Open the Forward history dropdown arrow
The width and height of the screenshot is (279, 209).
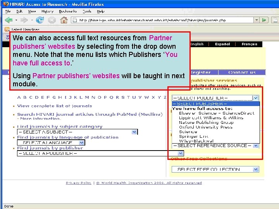(x=32, y=20)
